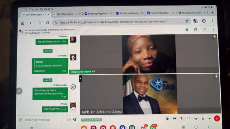Select Amb. Dr. Adekunle Azeez video tile
Image resolution: width=230 pixels, height=129 pixels.
[150, 94]
